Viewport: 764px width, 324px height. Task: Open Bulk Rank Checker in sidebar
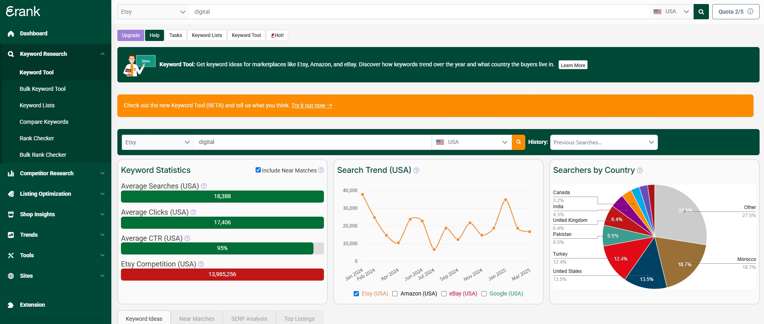point(43,155)
